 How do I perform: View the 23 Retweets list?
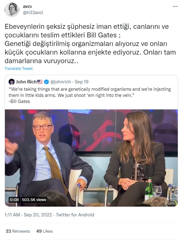[18, 231]
